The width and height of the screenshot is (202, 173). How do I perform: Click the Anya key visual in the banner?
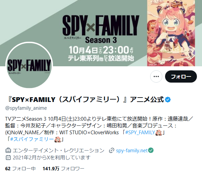pyautogui.click(x=171, y=33)
